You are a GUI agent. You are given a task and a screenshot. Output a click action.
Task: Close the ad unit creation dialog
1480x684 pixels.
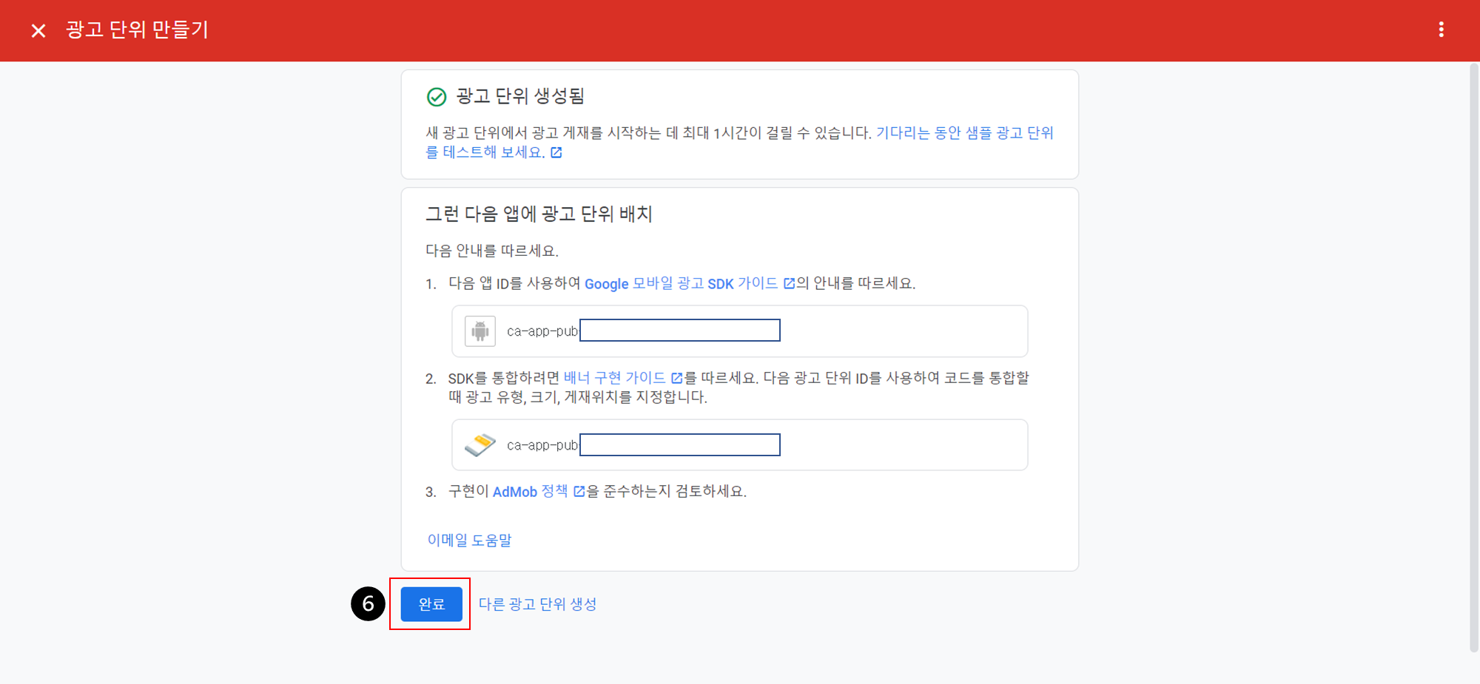pyautogui.click(x=38, y=30)
